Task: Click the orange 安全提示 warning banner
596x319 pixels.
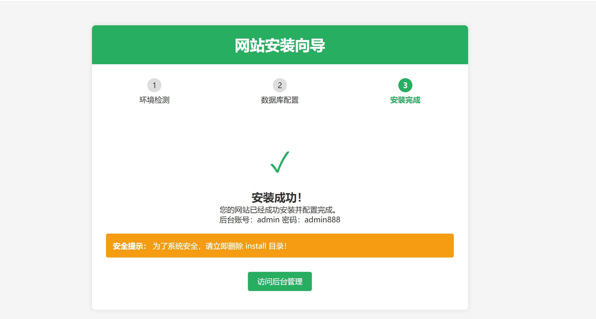Action: (x=280, y=246)
